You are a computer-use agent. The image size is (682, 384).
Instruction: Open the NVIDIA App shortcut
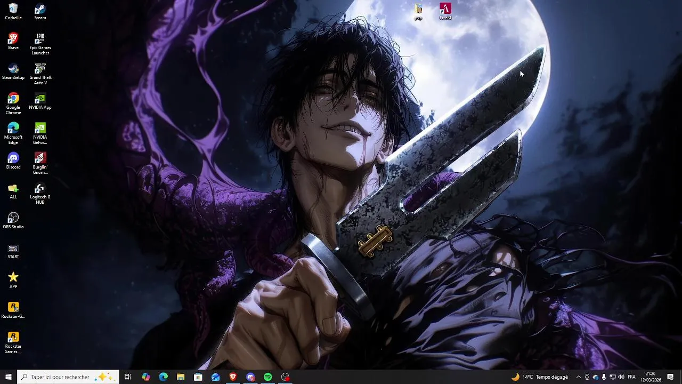[40, 101]
